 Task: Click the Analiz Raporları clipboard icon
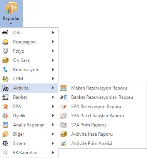pos(5,125)
